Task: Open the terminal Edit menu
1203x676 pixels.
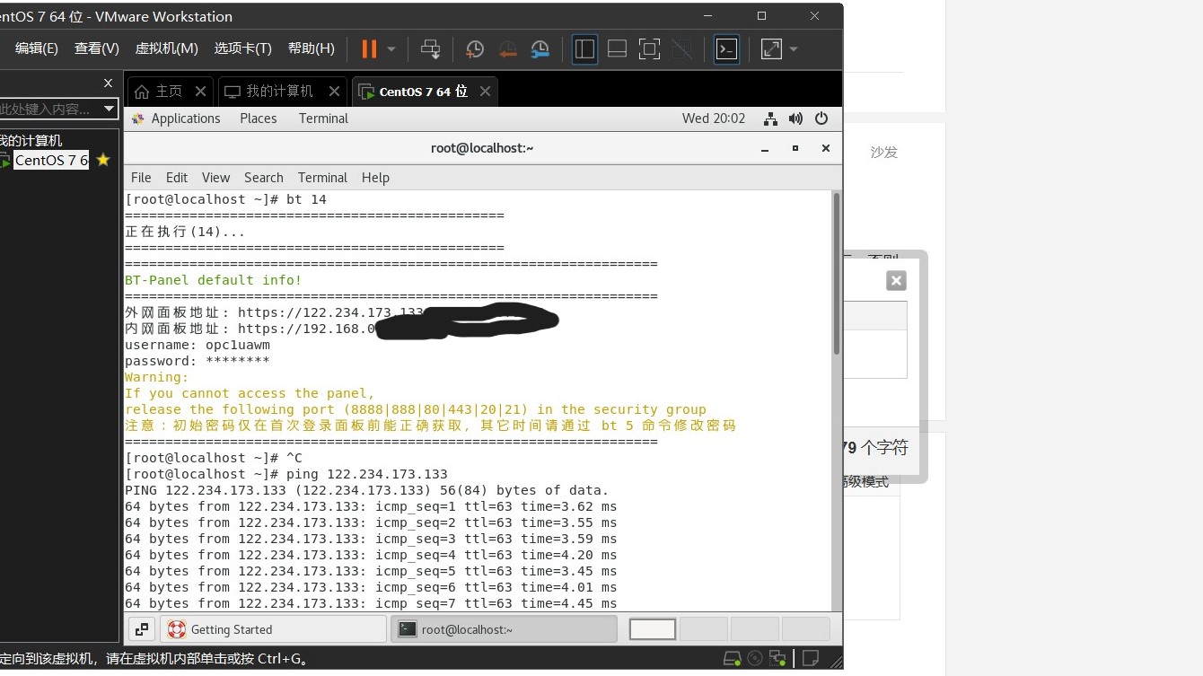Action: pos(177,178)
